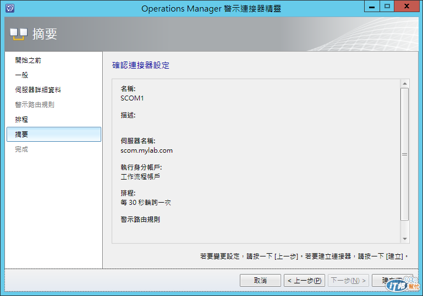The image size is (423, 296).
Task: Click the summary scrollbar down arrow
Action: pyautogui.click(x=405, y=239)
